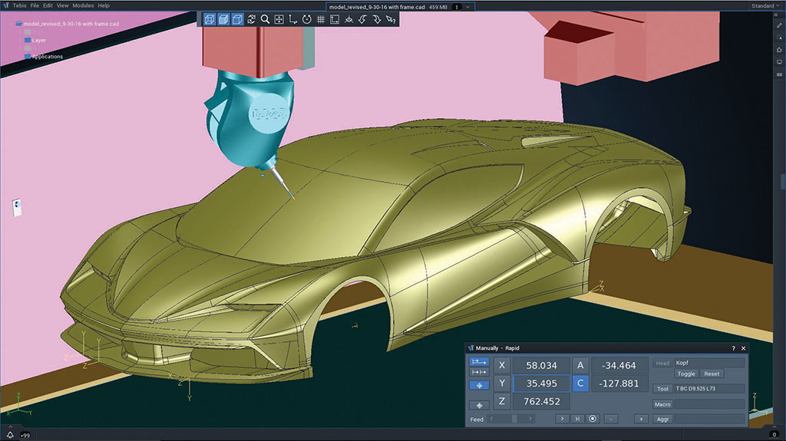Open the open-file dropdown beside 459 MB
Screen dimensions: 786x441
coord(468,7)
